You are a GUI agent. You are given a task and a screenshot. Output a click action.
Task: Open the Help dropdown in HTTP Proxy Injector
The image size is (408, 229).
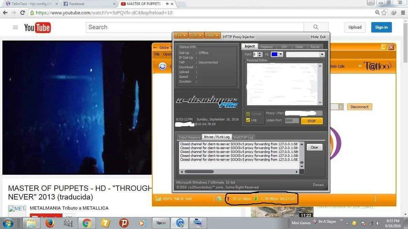[212, 35]
